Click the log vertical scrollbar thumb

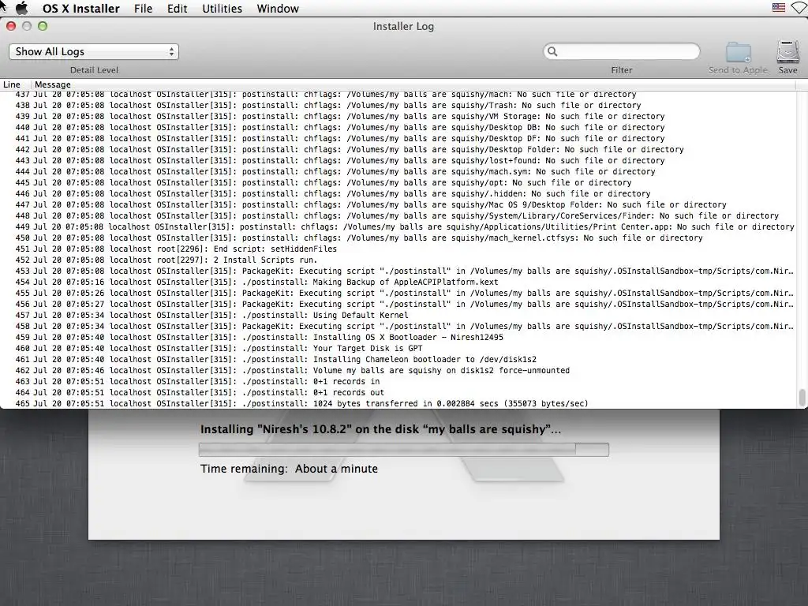pyautogui.click(x=802, y=398)
